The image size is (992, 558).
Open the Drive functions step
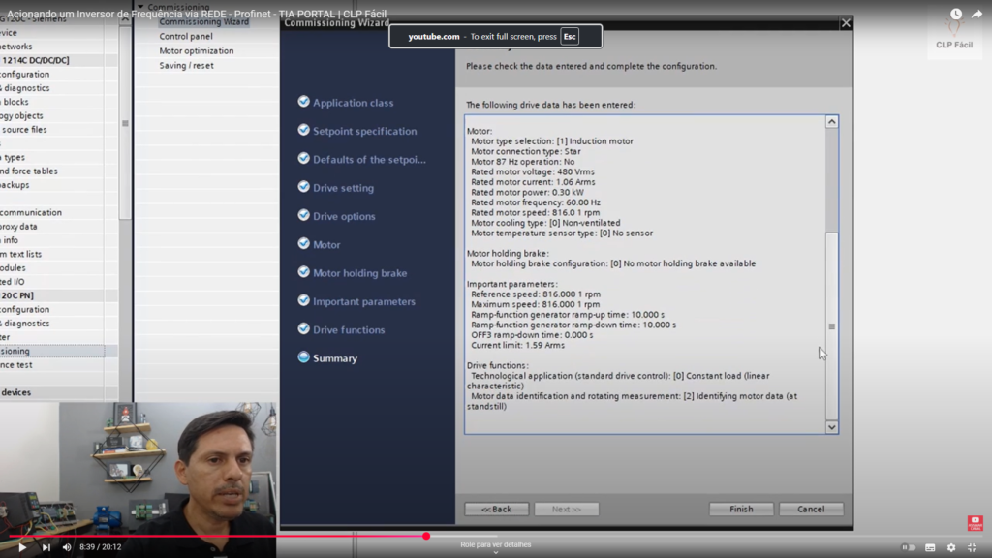click(349, 330)
